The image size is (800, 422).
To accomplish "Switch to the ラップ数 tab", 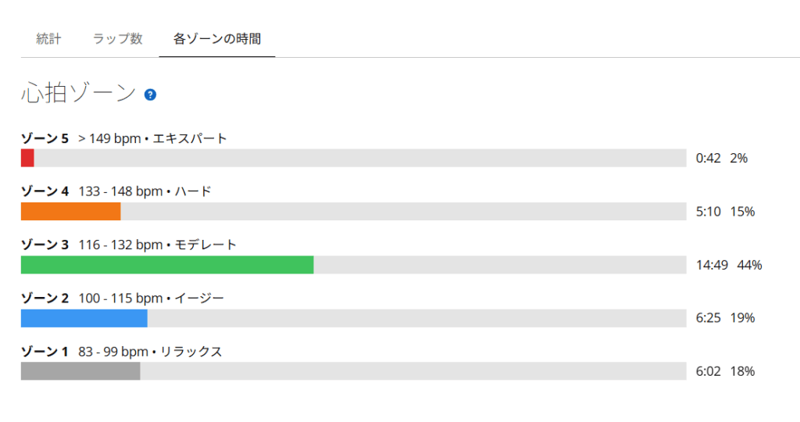I will (117, 39).
